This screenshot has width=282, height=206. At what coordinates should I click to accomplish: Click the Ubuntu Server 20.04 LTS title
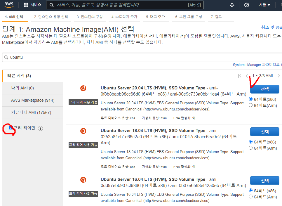(x=153, y=88)
